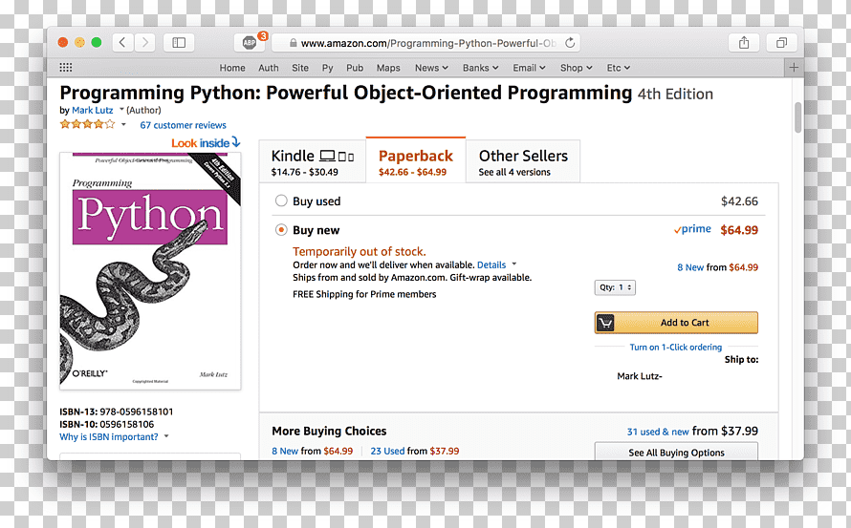Viewport: 851px width, 528px height.
Task: Select the Buy new radio button
Action: 281,230
